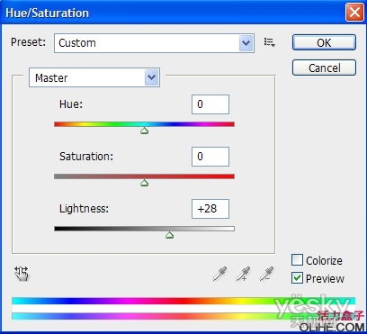Select the Subtract from Sample eyedropper

[x=266, y=274]
